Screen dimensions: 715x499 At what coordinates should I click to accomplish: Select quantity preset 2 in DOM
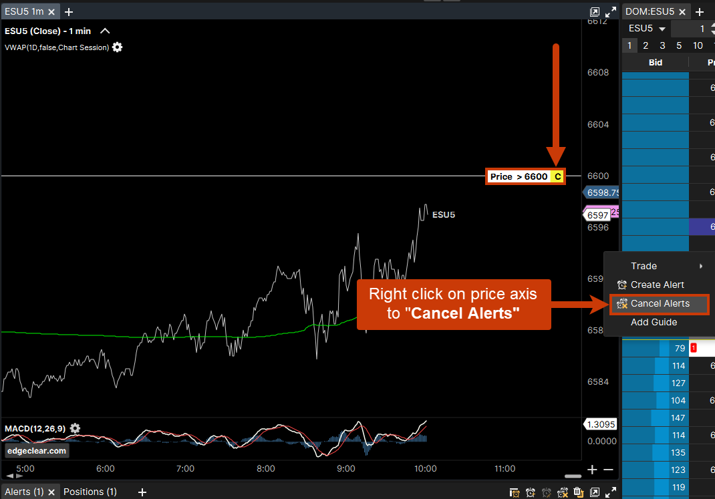click(646, 45)
